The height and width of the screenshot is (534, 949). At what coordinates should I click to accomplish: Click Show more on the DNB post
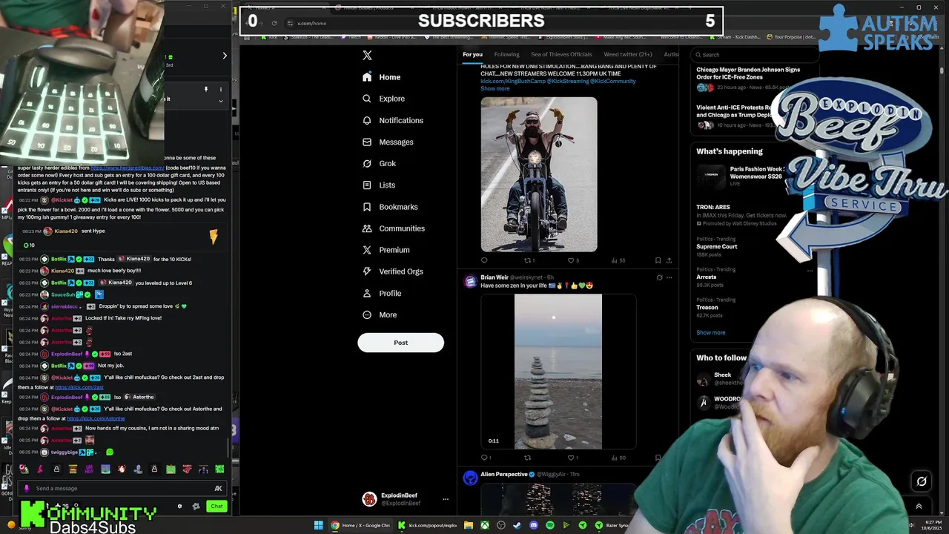[495, 88]
